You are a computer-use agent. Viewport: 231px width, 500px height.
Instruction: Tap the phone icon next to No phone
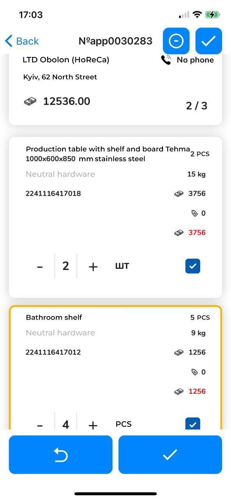(166, 60)
